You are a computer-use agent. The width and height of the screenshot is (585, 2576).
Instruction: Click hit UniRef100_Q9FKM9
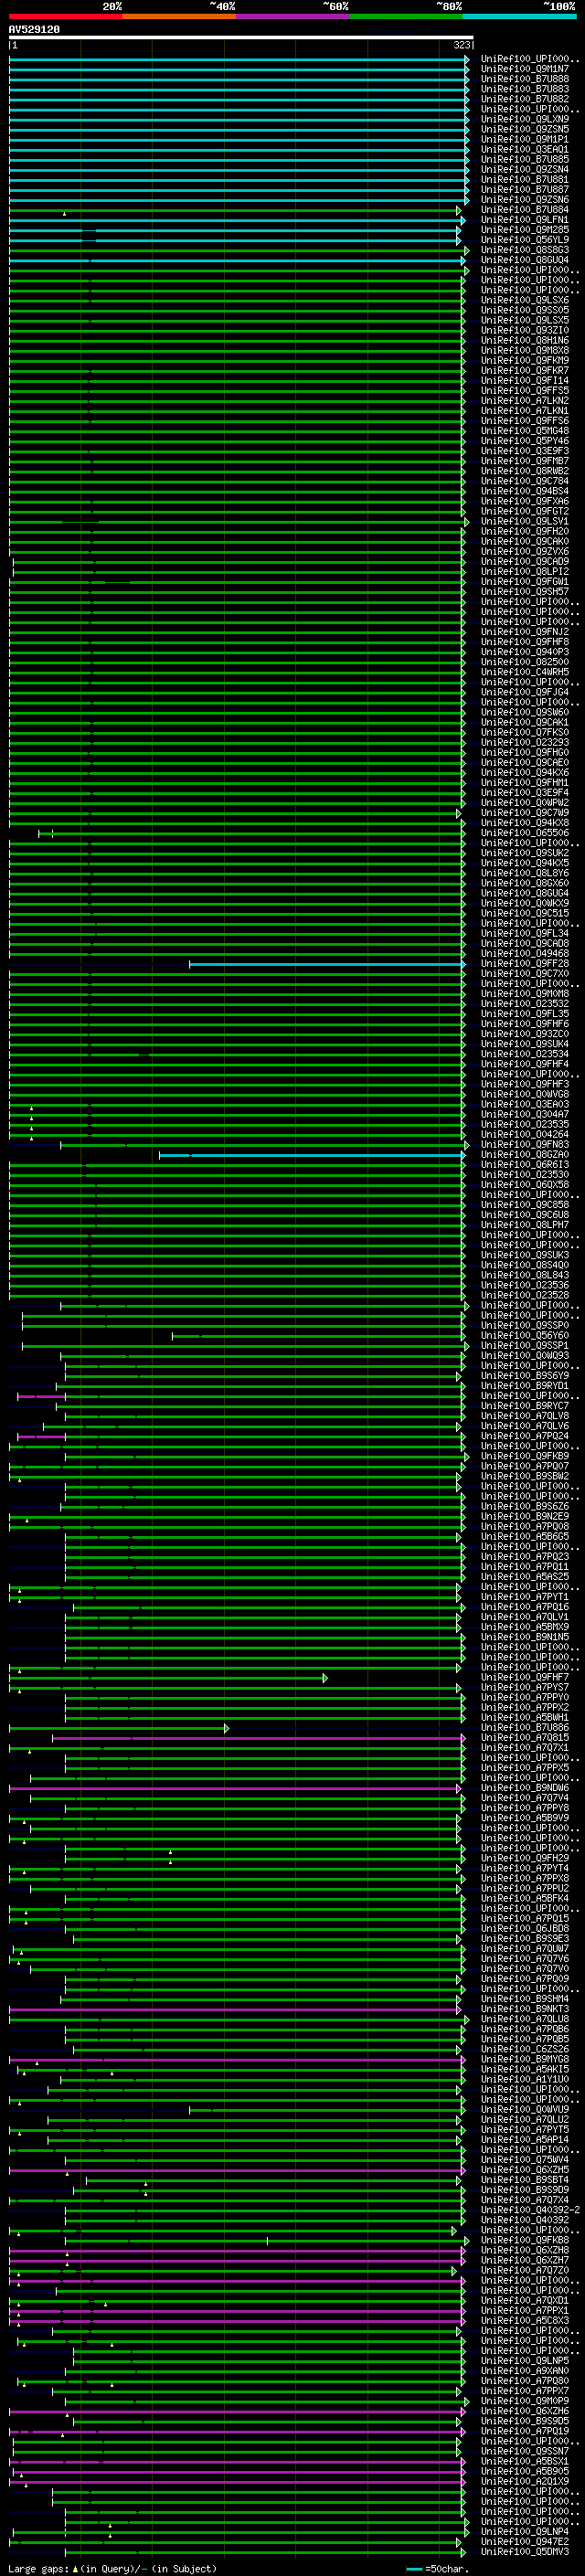[525, 360]
